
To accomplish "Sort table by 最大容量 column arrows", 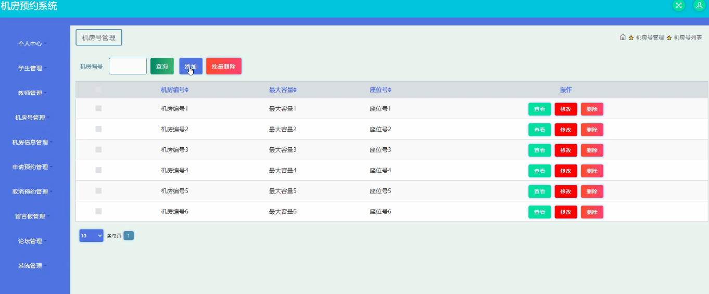I will (x=295, y=90).
